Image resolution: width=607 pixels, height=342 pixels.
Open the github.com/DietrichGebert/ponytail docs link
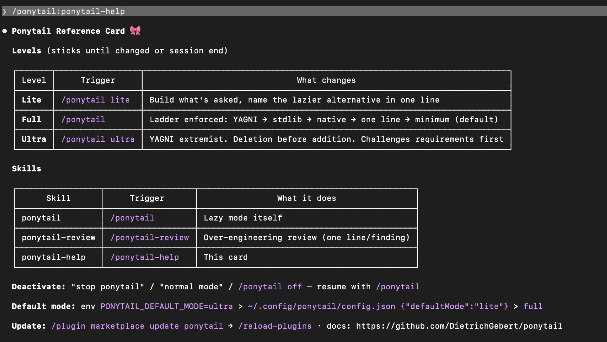459,326
